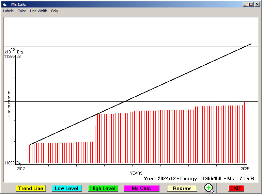Click the green High Level button

[103, 188]
